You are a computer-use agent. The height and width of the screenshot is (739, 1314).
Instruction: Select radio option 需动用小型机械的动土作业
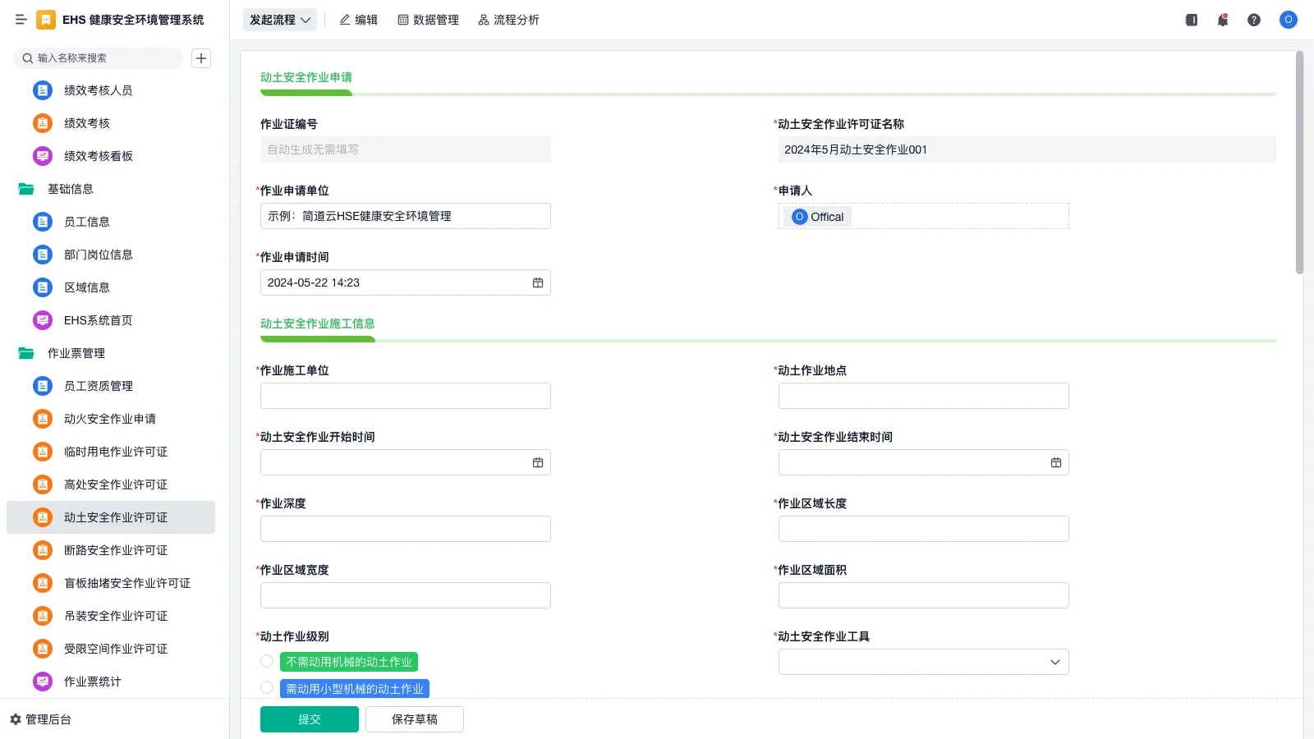267,688
